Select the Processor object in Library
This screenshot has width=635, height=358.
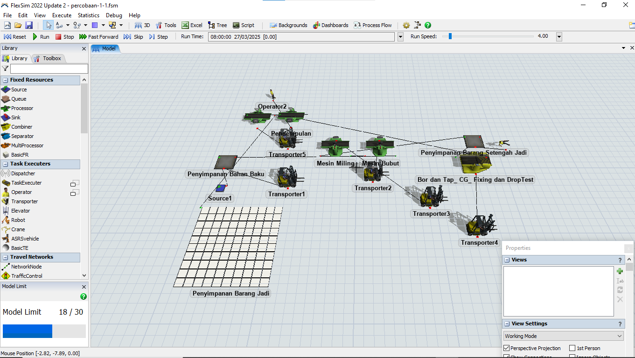pyautogui.click(x=22, y=108)
